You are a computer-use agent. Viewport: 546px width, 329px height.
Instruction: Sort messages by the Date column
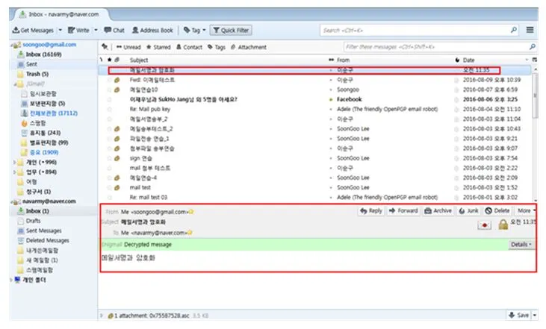[469, 60]
